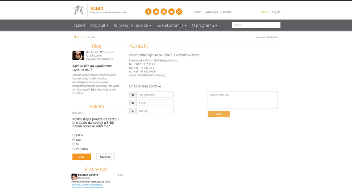
Task: Click the Slobodan Marković name text
Action: [x=88, y=175]
